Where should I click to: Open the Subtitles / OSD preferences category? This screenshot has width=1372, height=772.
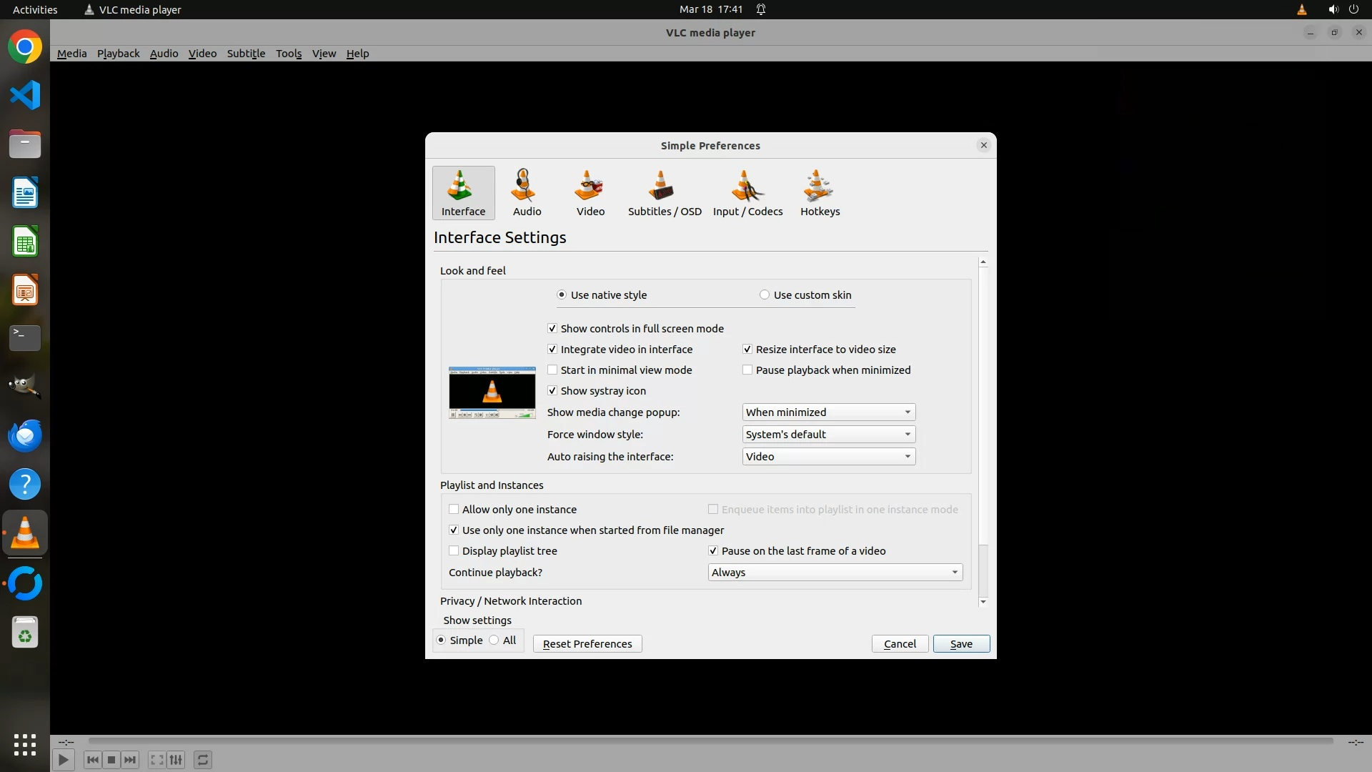coord(664,192)
